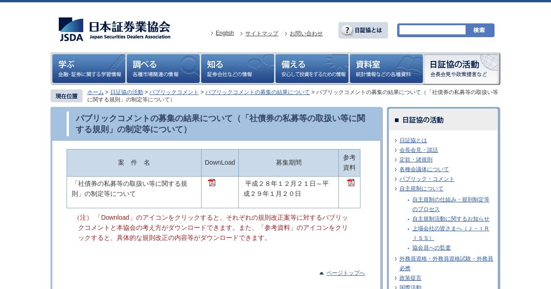Image resolution: width=551 pixels, height=289 pixels.
Task: Open the お問い合わせ contact link
Action: (306, 33)
